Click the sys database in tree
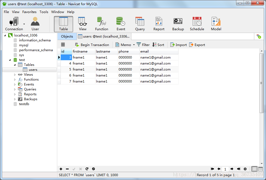266x180 pixels. pyautogui.click(x=19, y=55)
